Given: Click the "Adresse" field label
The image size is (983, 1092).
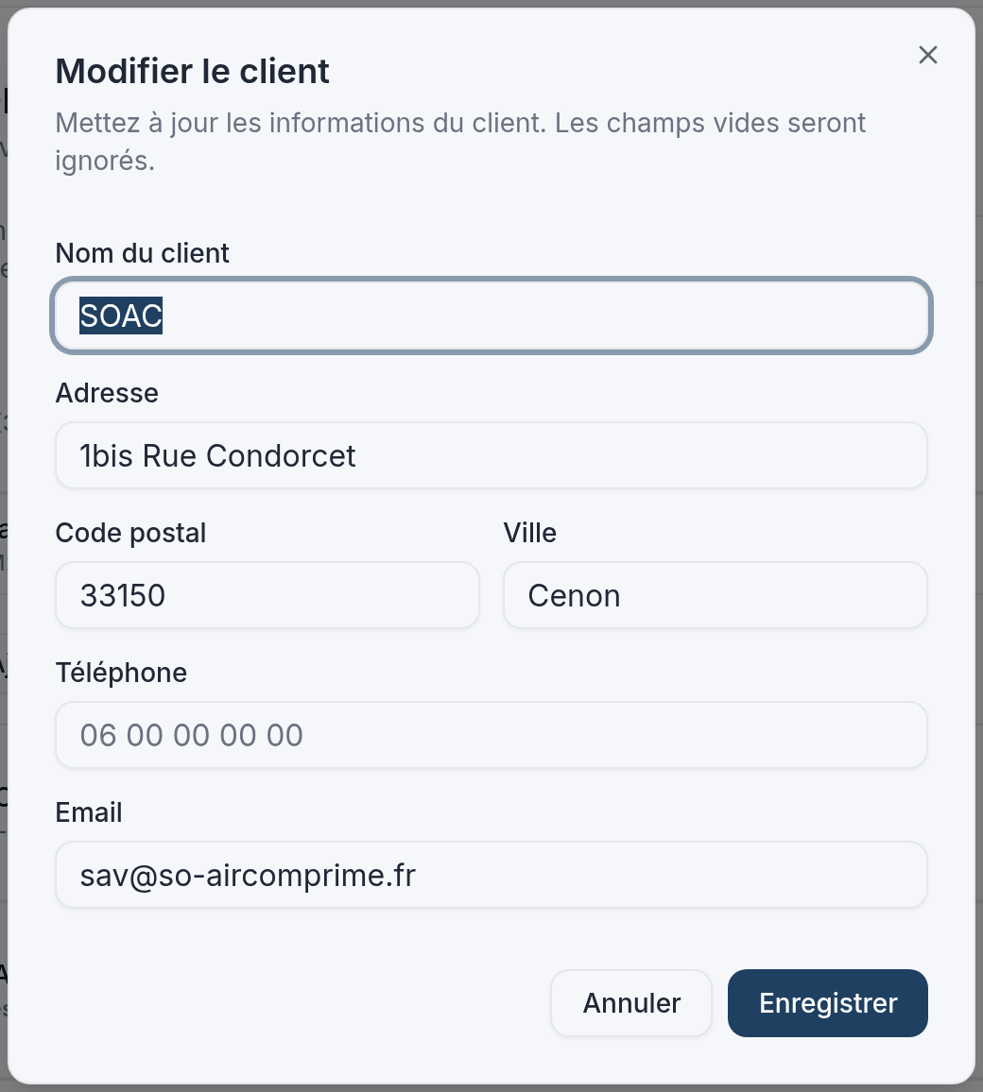Looking at the screenshot, I should click(107, 394).
